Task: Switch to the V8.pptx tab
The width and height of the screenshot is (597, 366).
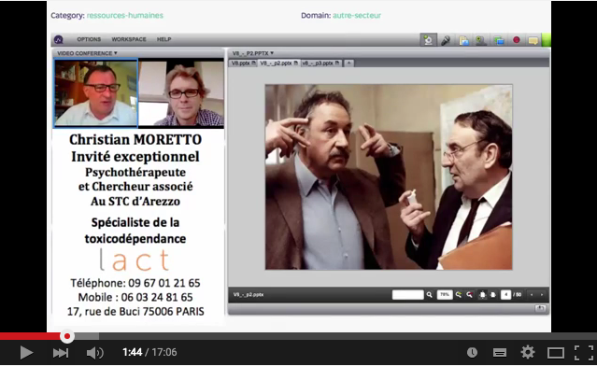Action: pos(243,63)
